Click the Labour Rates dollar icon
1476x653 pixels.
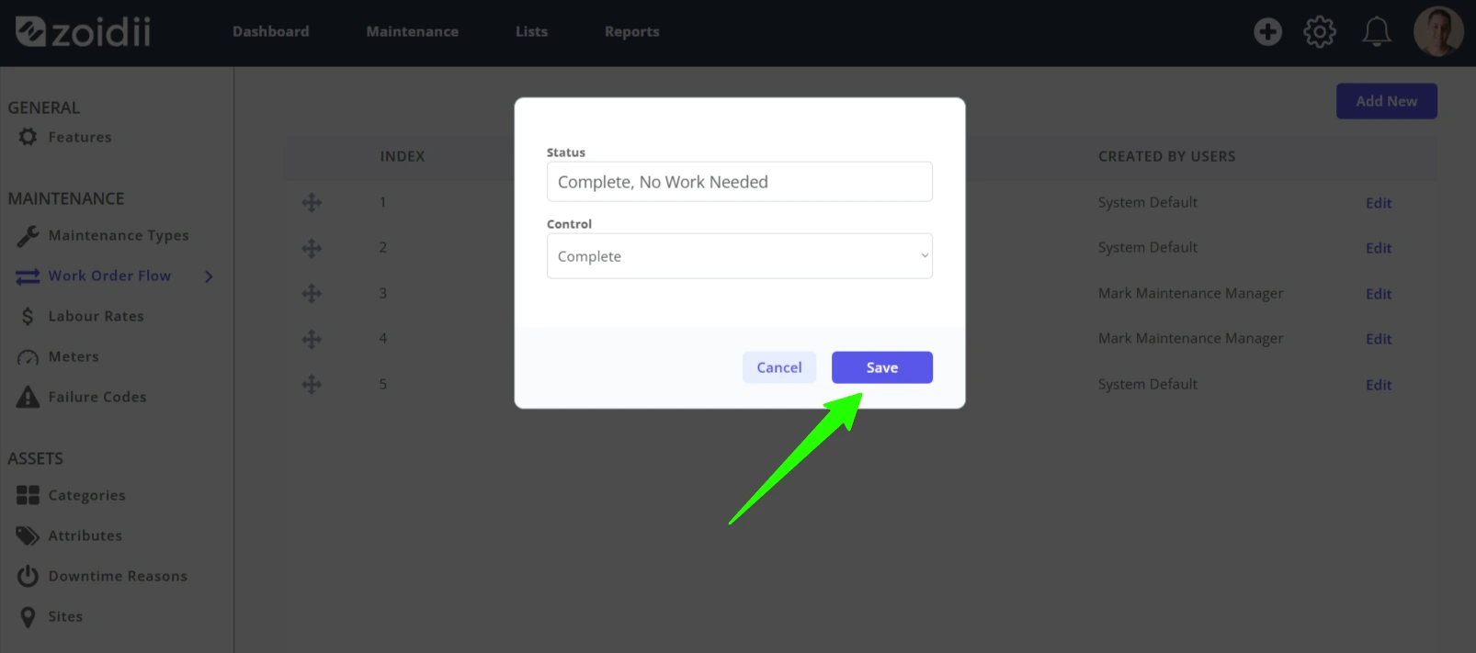point(28,317)
